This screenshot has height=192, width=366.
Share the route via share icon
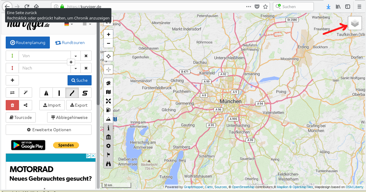click(26, 105)
